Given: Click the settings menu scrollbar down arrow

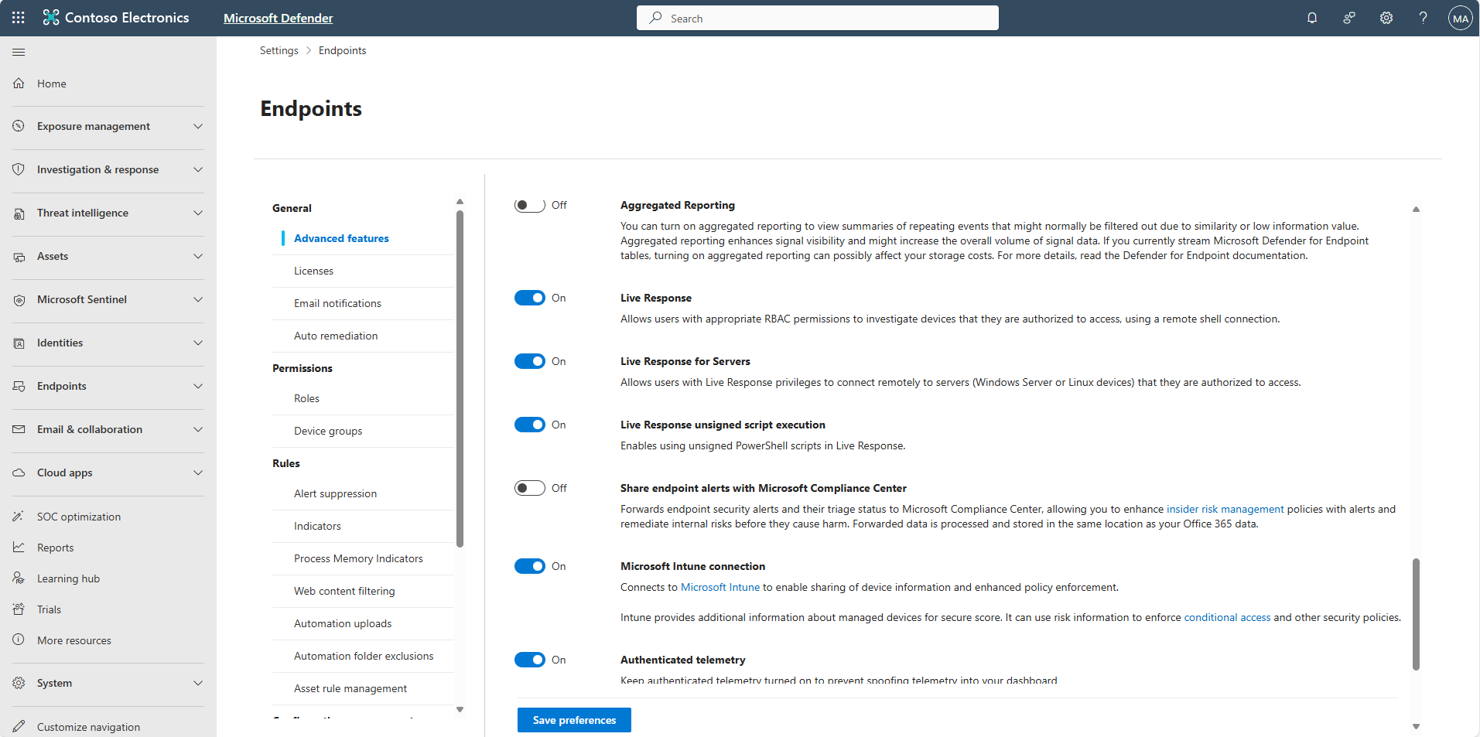Looking at the screenshot, I should 460,709.
